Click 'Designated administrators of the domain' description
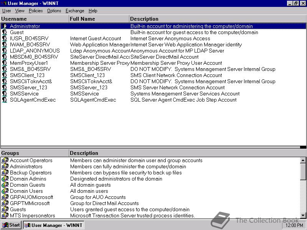 pos(116,179)
